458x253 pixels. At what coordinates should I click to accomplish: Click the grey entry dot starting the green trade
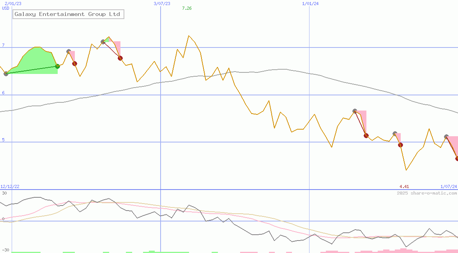[6, 74]
